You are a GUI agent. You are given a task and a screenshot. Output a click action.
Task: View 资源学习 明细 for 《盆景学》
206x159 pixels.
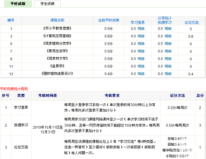click(168, 66)
